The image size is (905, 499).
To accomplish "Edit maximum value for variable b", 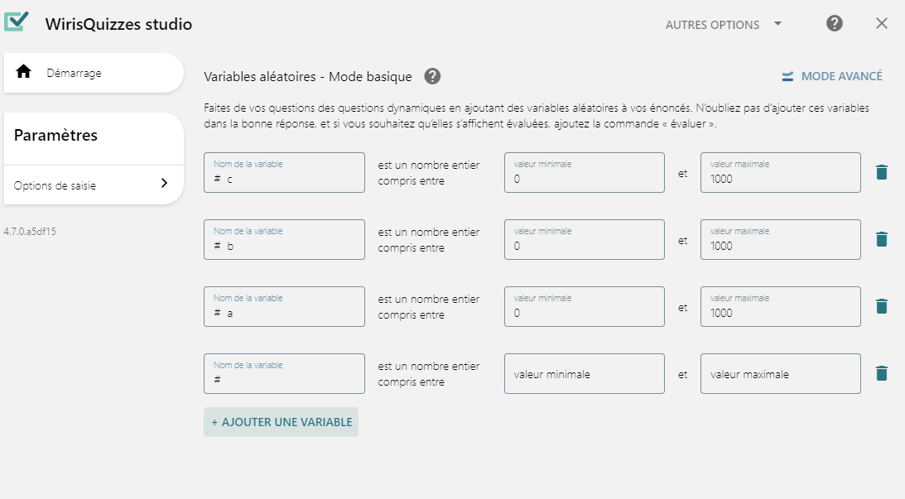I will point(780,239).
